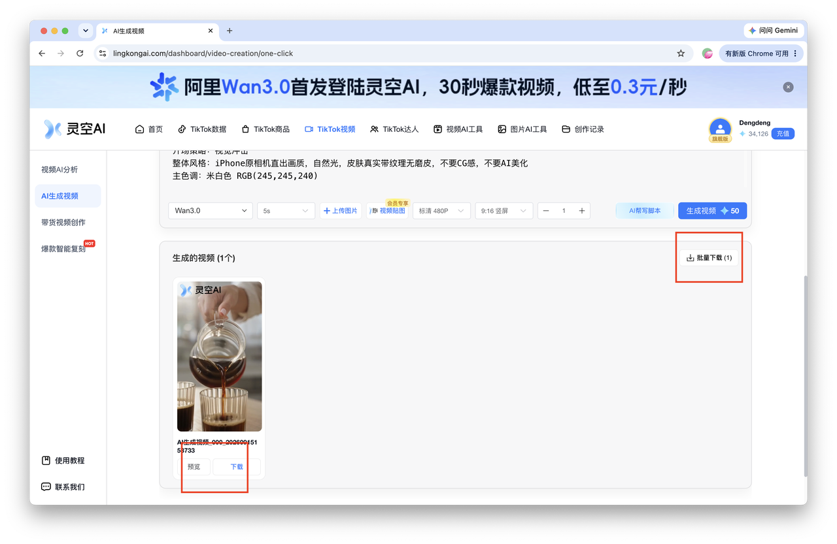Click the Chrome profile avatar icon
The height and width of the screenshot is (544, 837).
pos(708,54)
